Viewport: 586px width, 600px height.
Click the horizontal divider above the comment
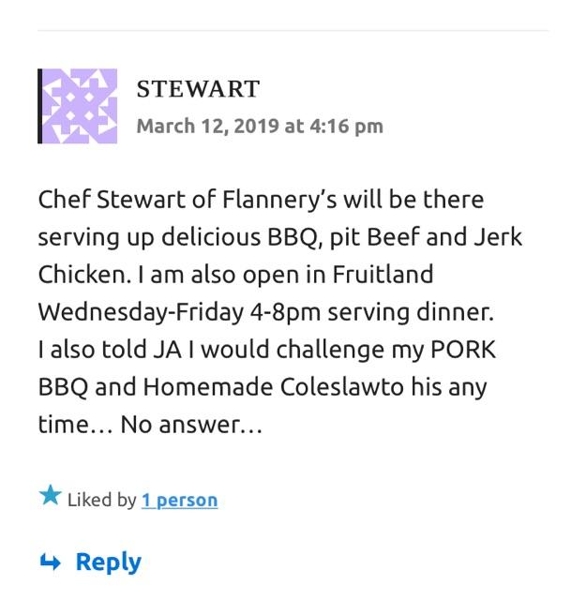(293, 31)
